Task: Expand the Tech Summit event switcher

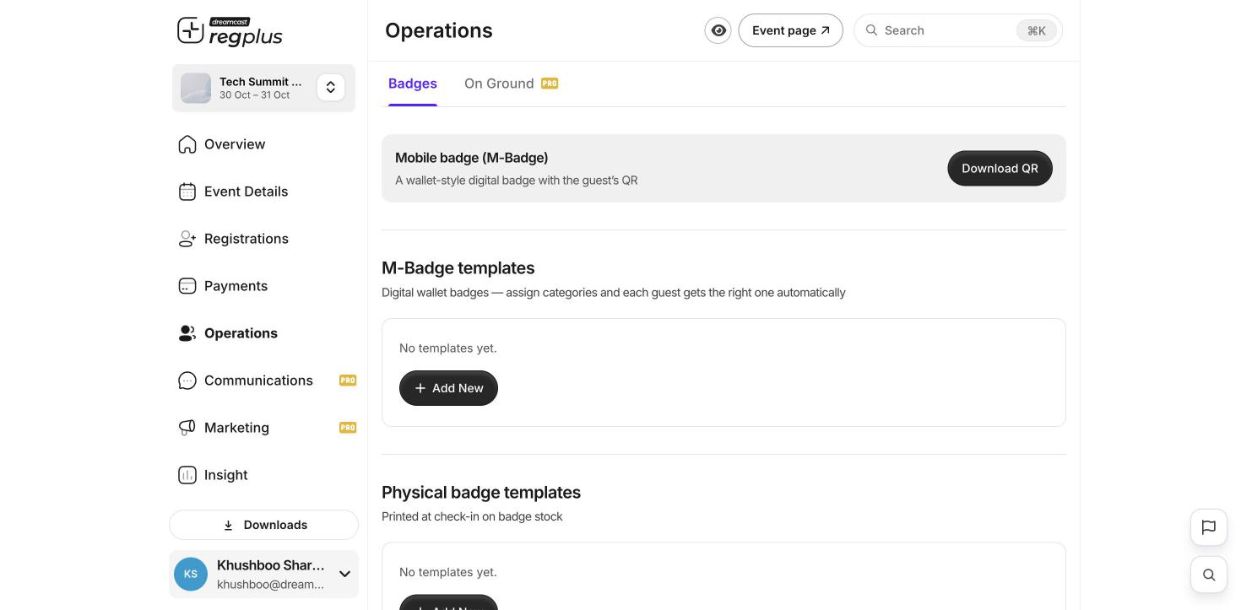Action: click(331, 88)
